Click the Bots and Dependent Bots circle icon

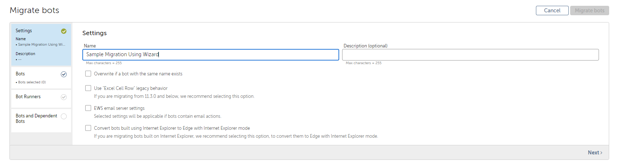pos(64,116)
